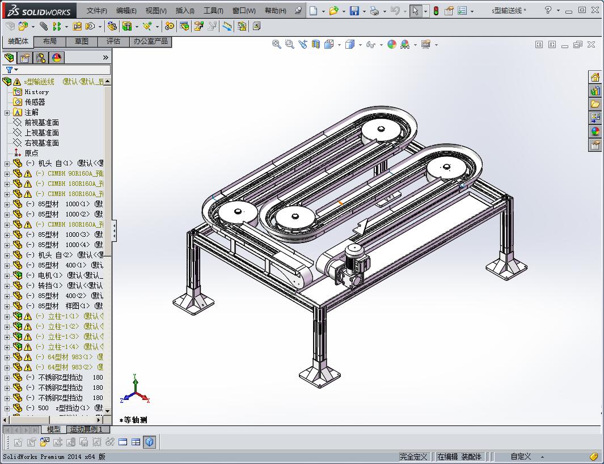Click the Print icon

374,11
